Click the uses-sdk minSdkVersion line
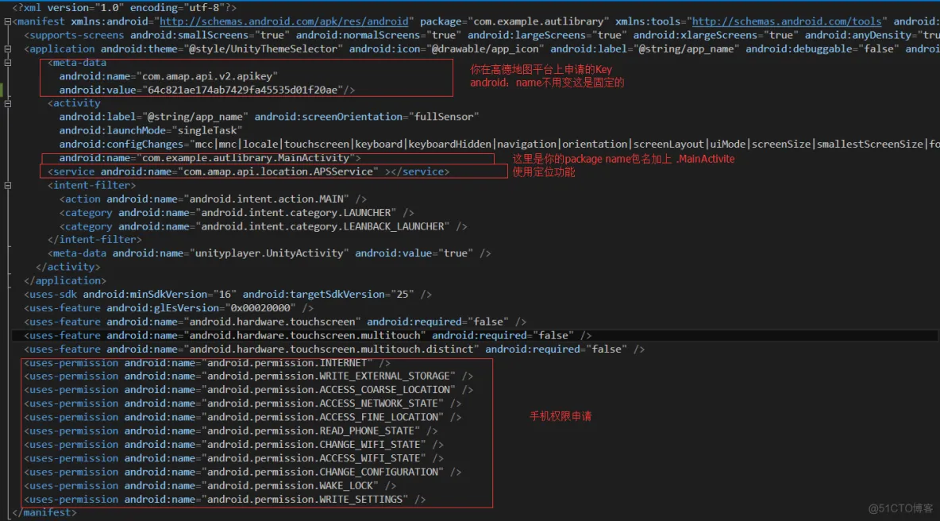Viewport: 940px width, 521px height. 228,295
